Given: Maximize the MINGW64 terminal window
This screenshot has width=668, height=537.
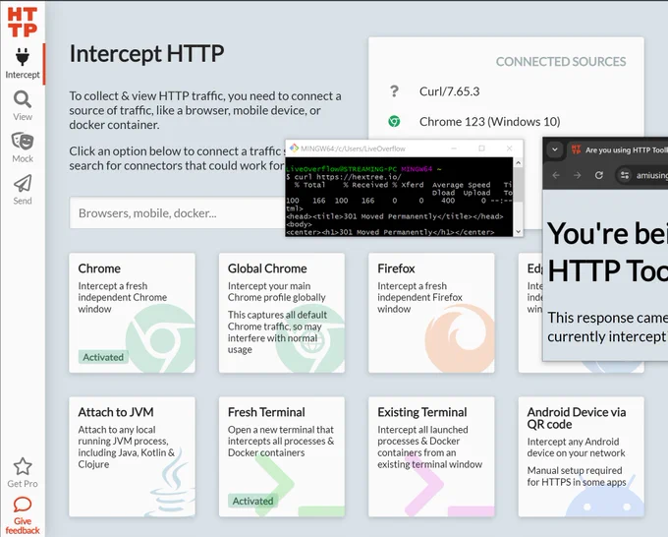Looking at the screenshot, I should pyautogui.click(x=481, y=149).
